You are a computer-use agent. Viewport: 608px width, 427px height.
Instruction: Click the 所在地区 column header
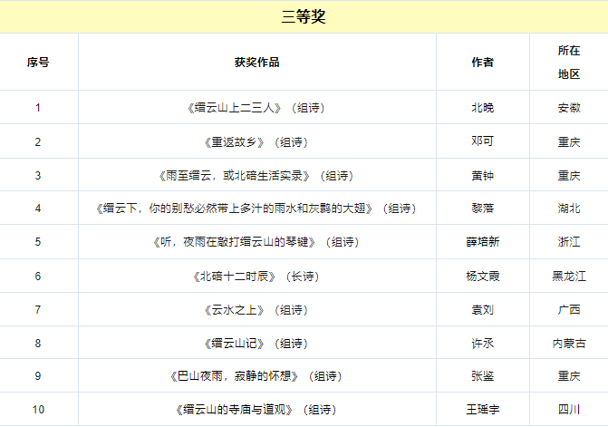coord(568,63)
